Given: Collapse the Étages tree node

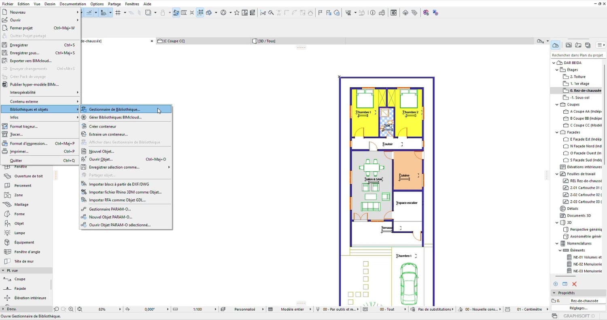Looking at the screenshot, I should (557, 70).
